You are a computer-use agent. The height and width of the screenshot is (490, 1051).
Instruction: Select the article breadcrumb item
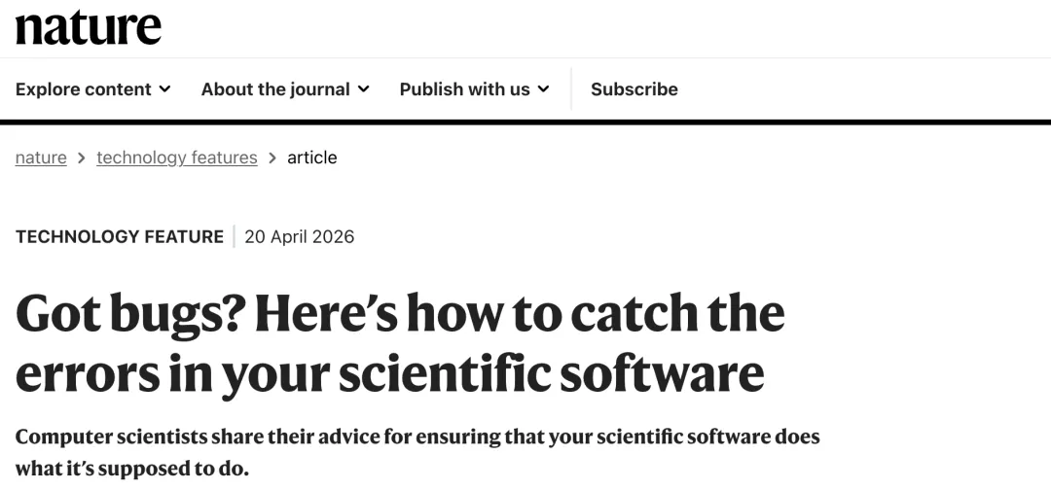click(x=311, y=157)
